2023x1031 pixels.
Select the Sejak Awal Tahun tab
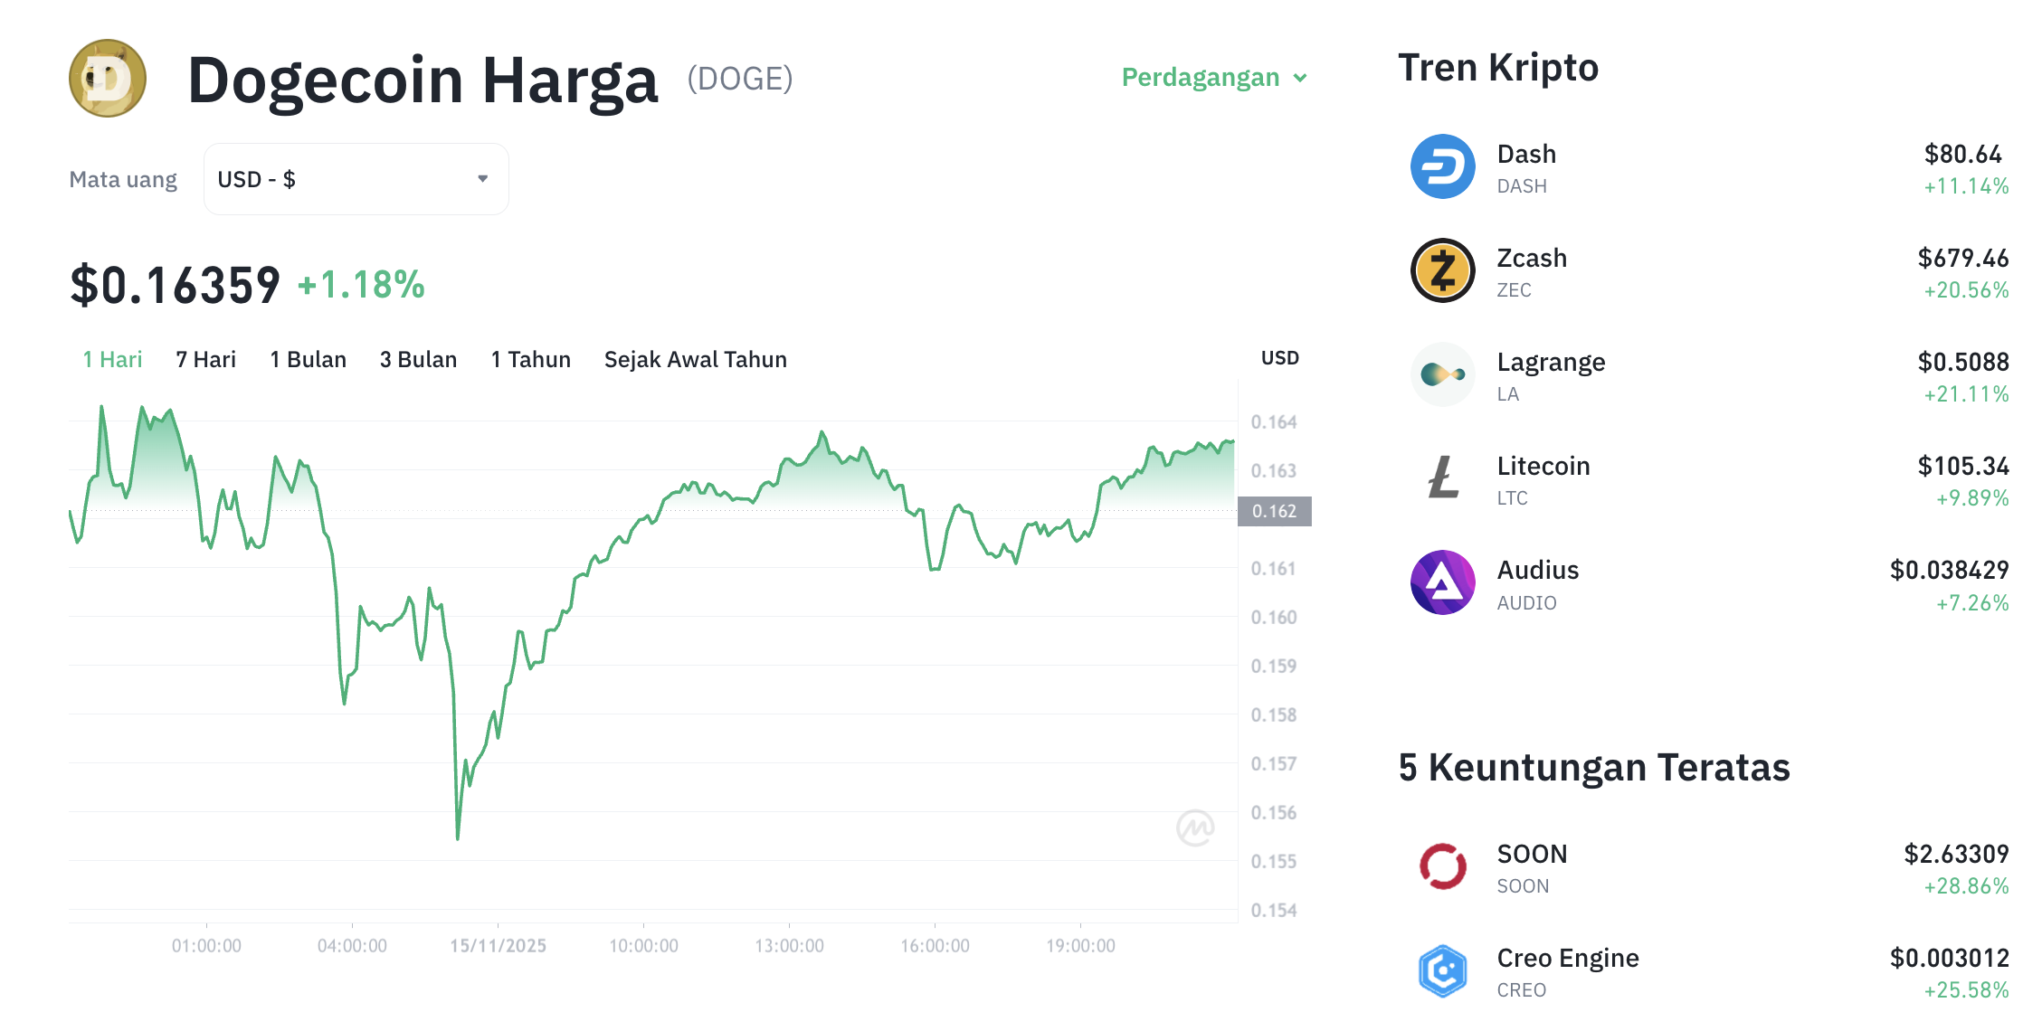point(696,359)
